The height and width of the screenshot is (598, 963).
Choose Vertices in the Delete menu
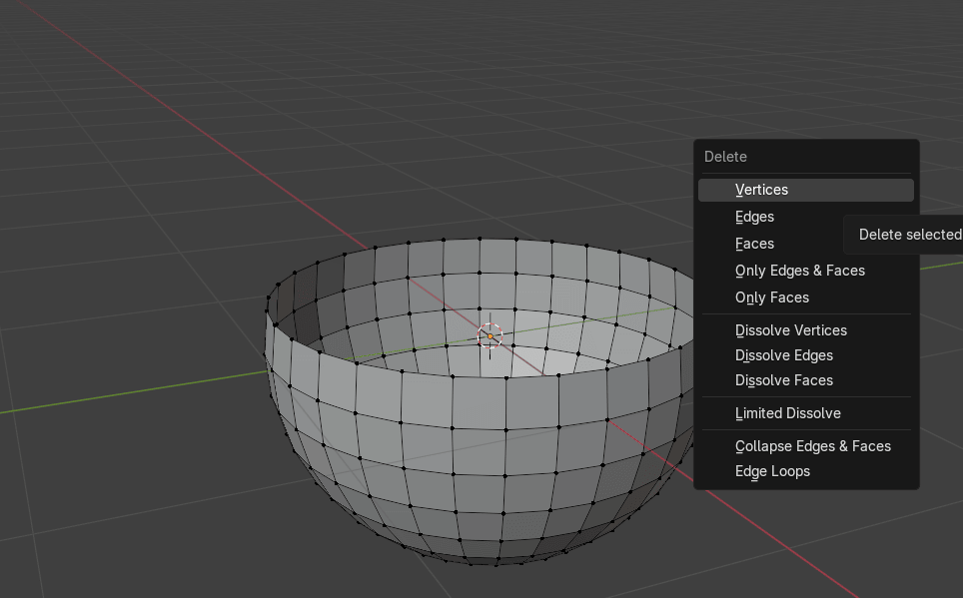point(761,190)
